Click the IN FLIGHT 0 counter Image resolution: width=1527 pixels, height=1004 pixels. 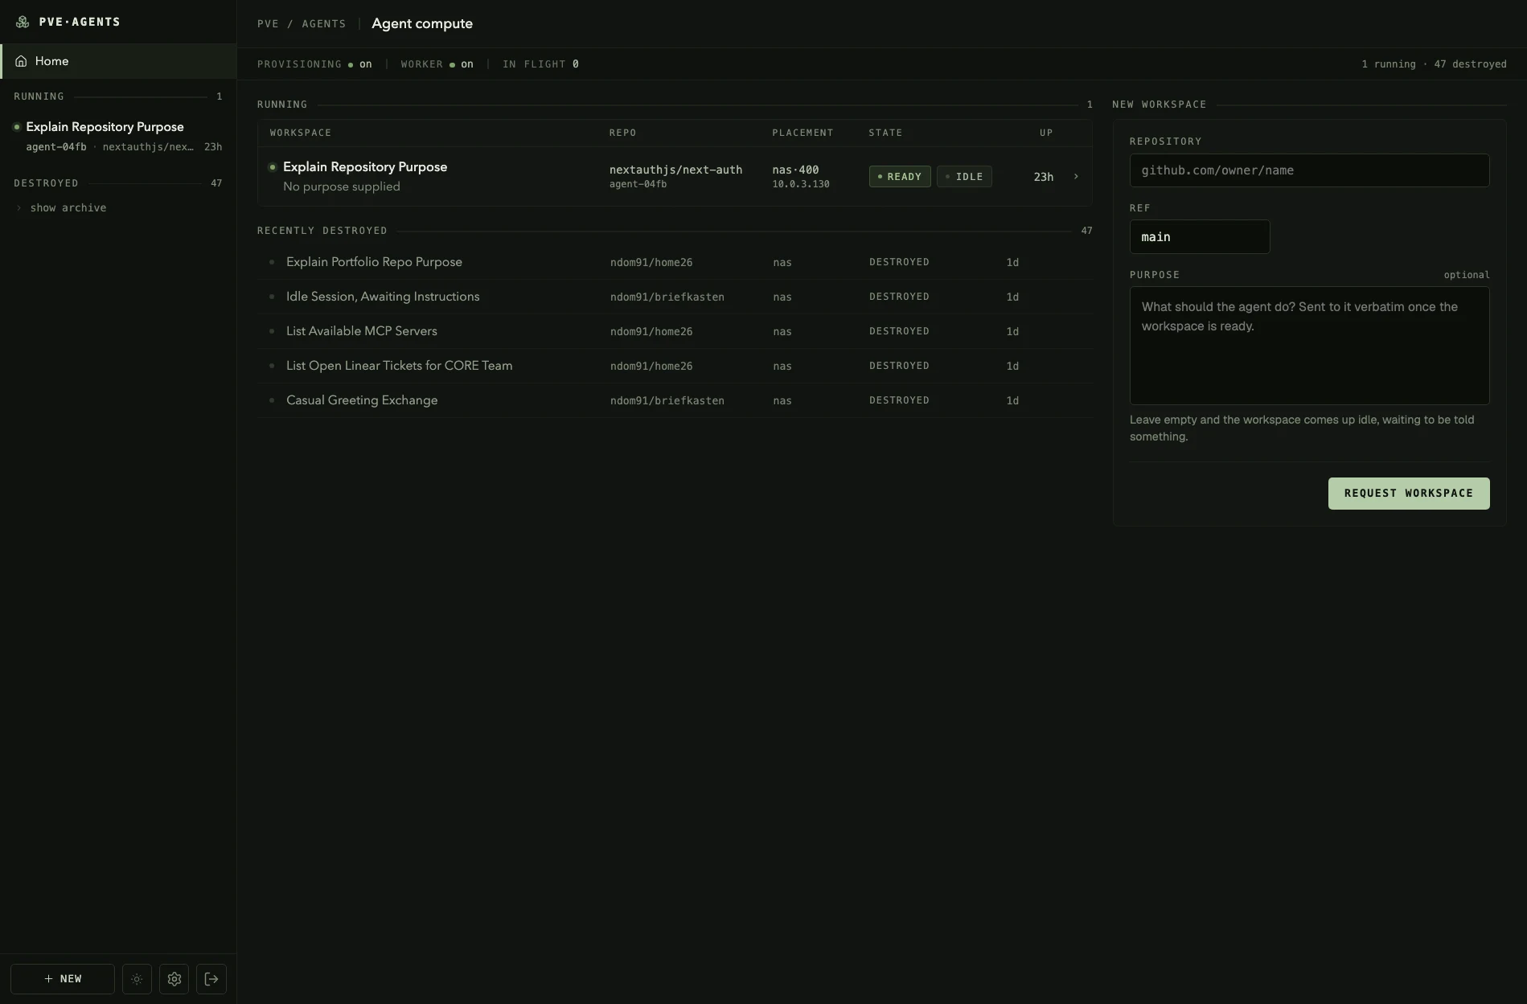[x=540, y=64]
